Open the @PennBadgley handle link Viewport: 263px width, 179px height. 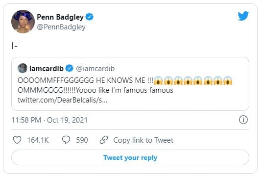61,27
